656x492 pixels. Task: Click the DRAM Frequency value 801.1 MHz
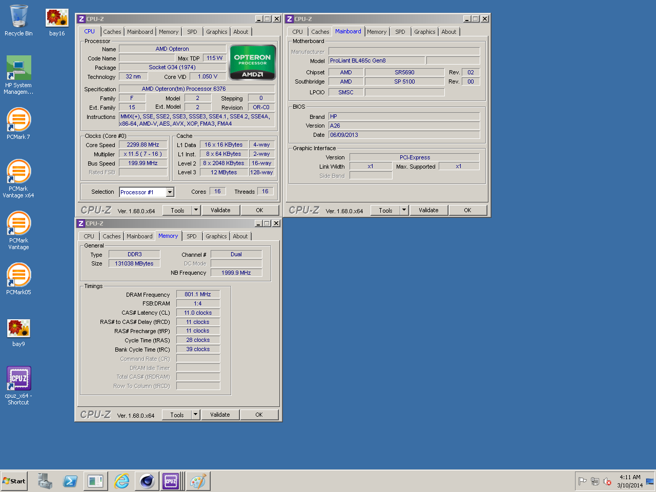point(198,294)
